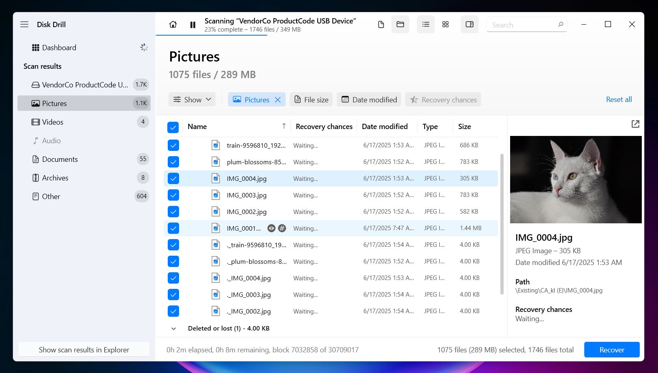Uncheck the ._train-9596810_19 file checkbox
Viewport: 658px width, 373px height.
[x=173, y=245]
